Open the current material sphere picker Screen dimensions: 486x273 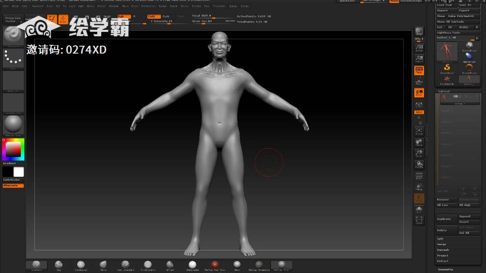click(x=13, y=125)
